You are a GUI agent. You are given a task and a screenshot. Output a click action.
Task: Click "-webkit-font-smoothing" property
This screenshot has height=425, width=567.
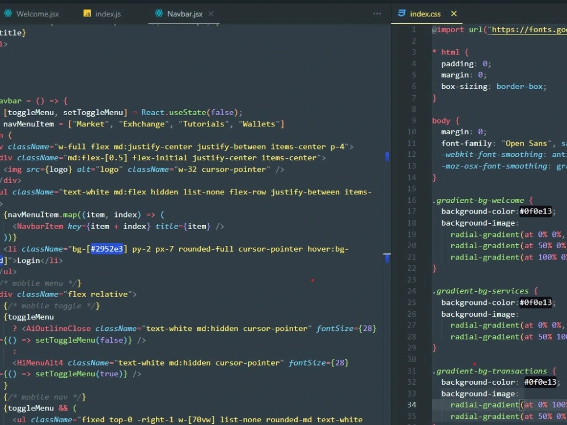point(492,155)
